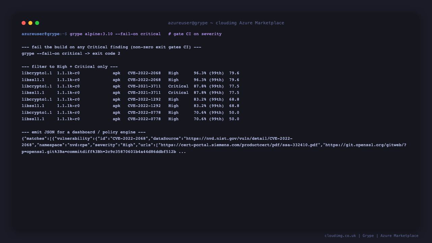Click Critical severity in the libcrypto1.1 row
The height and width of the screenshot is (243, 432).
pos(179,86)
